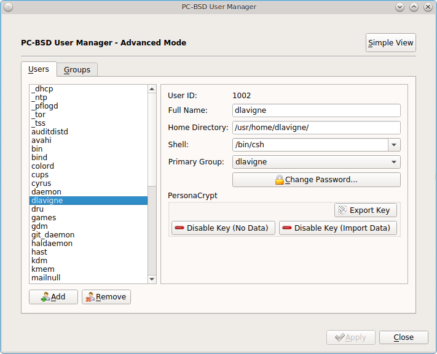Select user gdm
The height and width of the screenshot is (354, 437).
click(89, 226)
